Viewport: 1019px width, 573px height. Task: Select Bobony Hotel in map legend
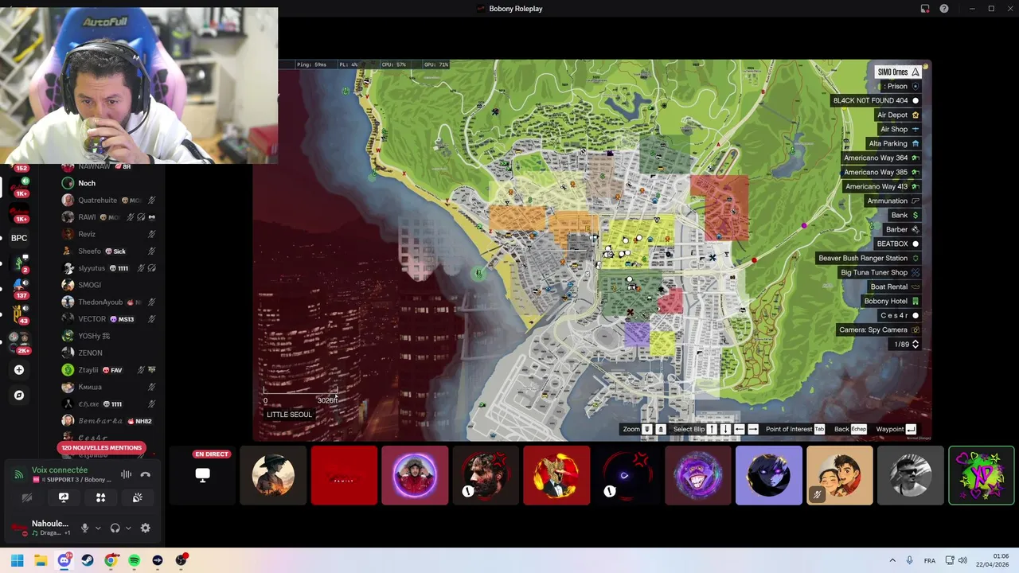tap(892, 301)
